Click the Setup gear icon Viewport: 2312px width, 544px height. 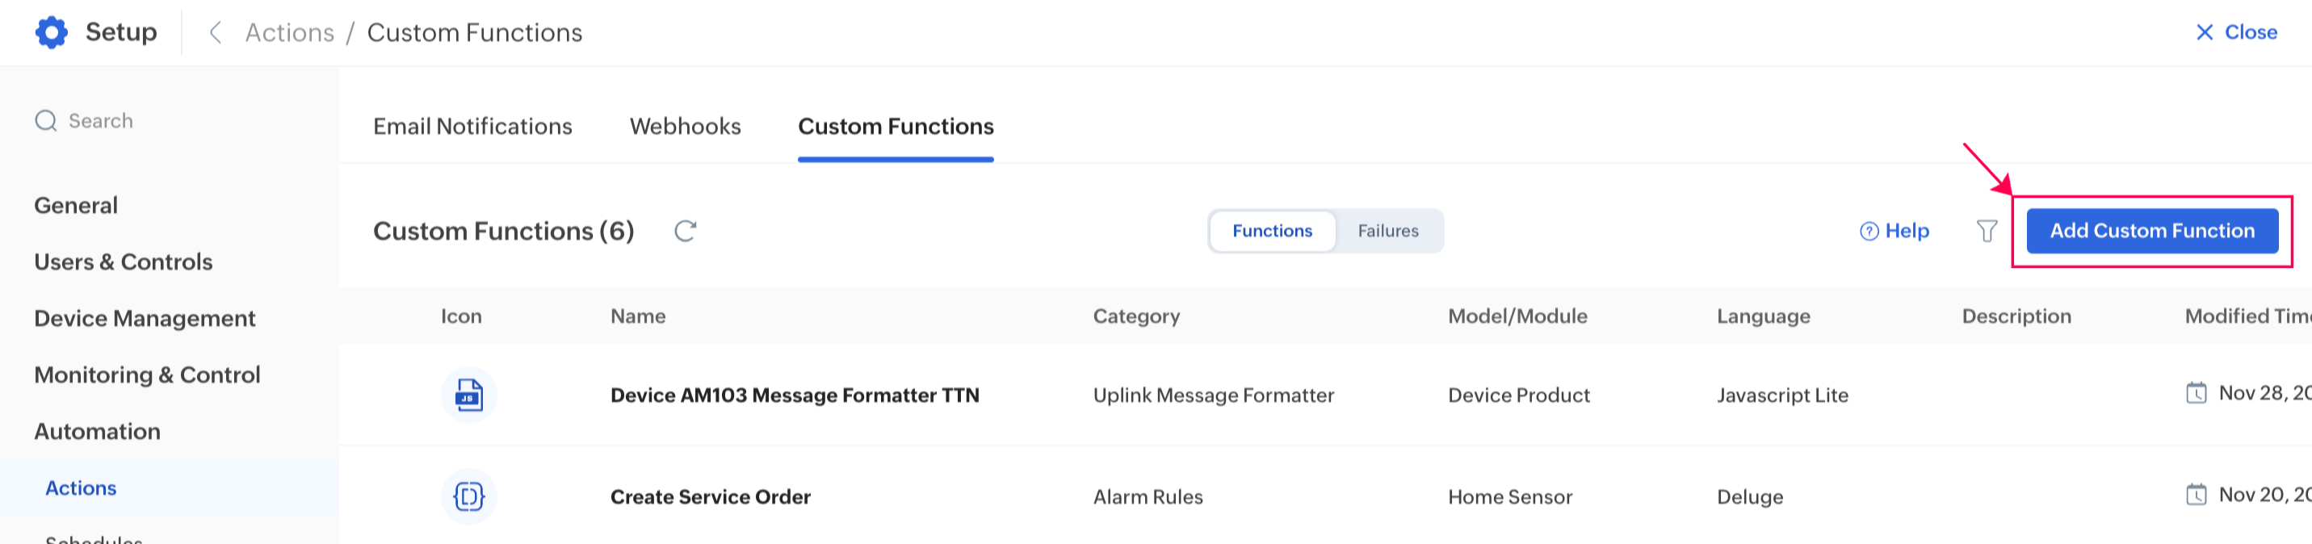[x=51, y=32]
